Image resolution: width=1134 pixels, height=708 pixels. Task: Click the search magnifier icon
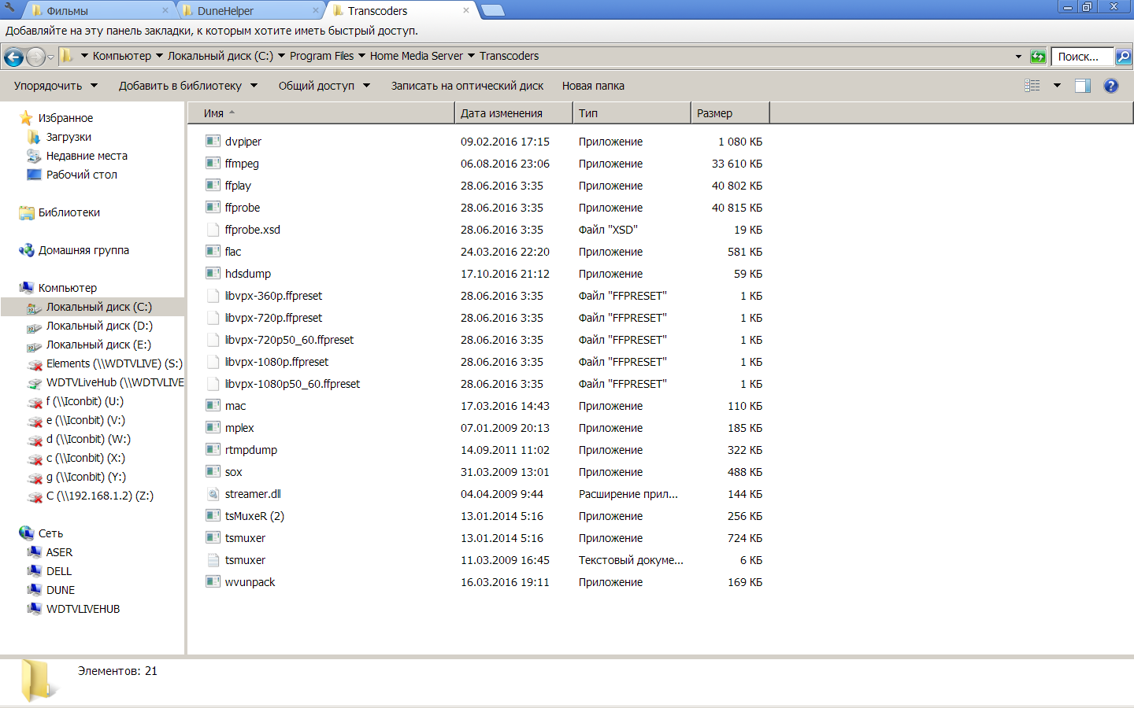coord(1124,57)
